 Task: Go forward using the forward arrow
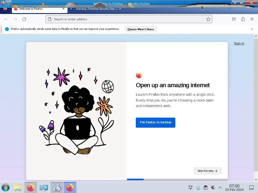coord(15,19)
